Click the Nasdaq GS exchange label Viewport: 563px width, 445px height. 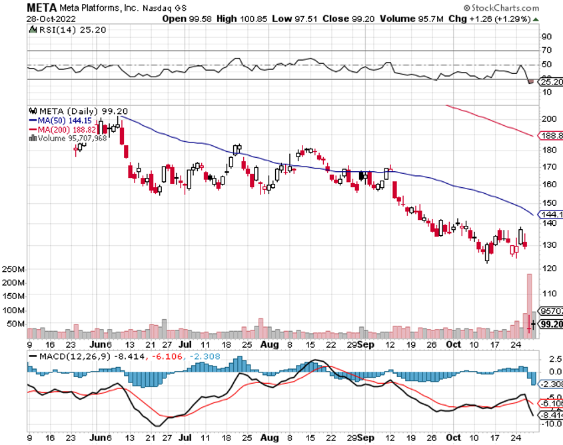pyautogui.click(x=165, y=8)
